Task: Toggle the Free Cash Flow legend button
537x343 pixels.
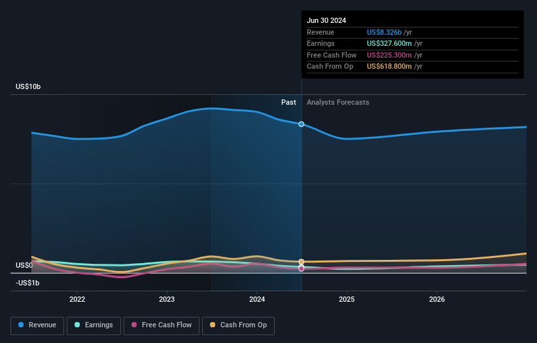Action: [x=162, y=325]
